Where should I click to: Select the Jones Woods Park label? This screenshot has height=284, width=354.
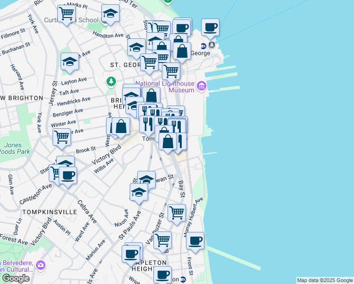point(14,148)
